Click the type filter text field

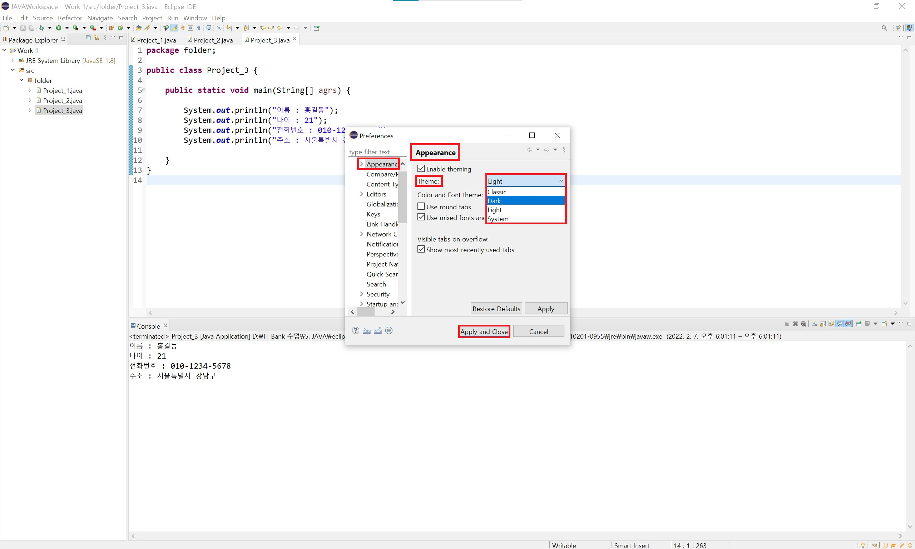[x=376, y=152]
